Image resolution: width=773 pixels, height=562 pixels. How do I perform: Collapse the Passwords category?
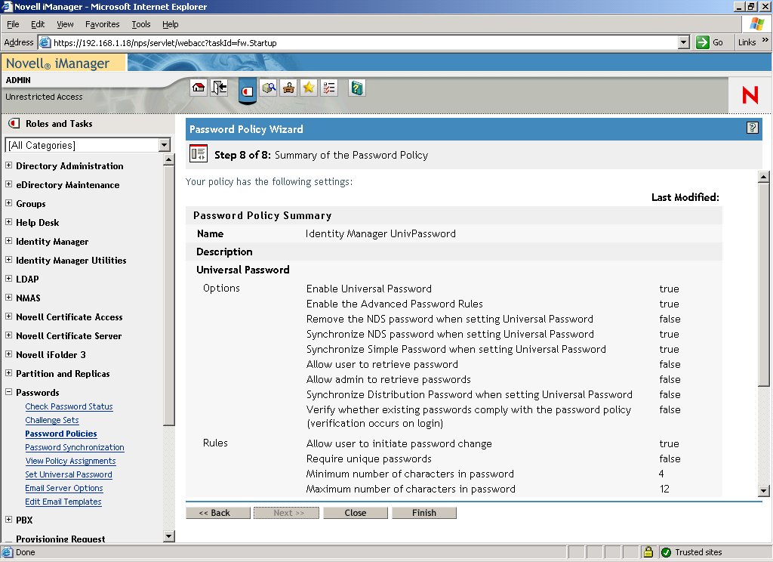pyautogui.click(x=8, y=392)
